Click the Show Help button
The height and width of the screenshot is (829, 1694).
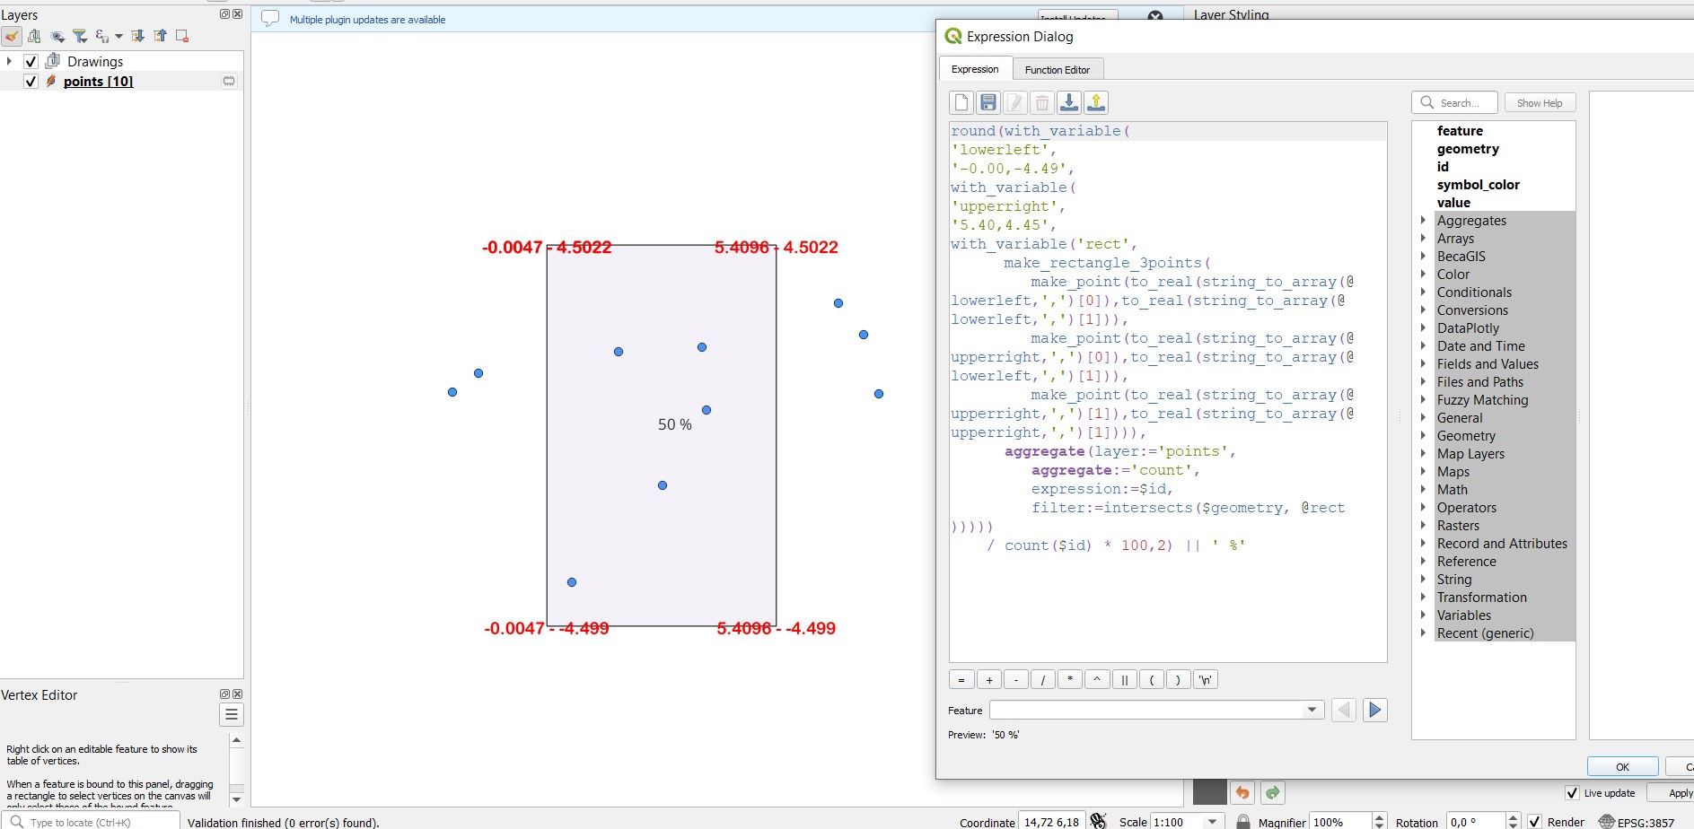click(x=1540, y=103)
